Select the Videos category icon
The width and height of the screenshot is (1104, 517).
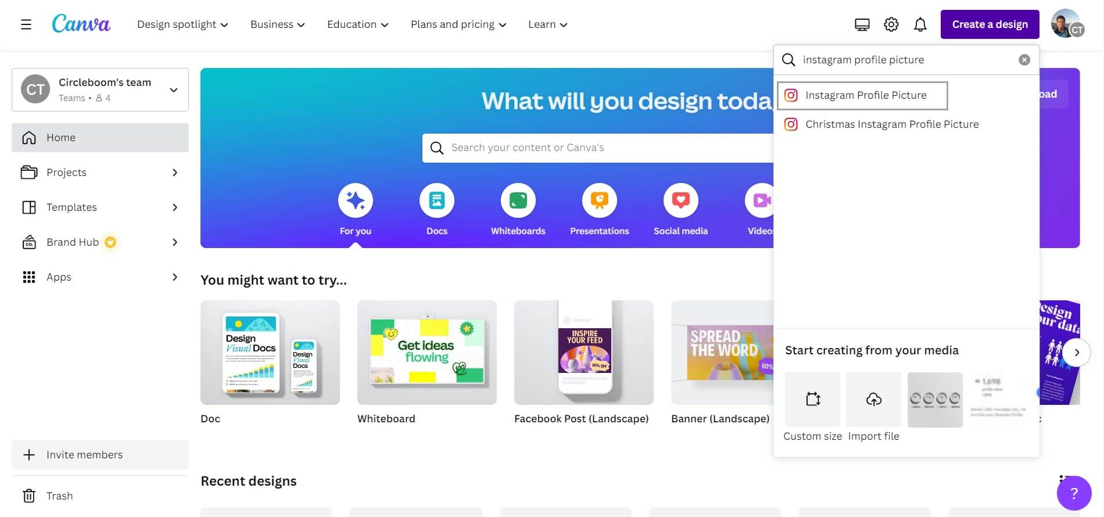(759, 200)
